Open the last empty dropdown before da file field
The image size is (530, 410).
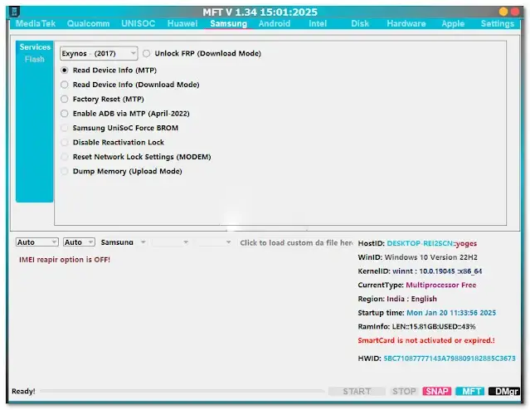[215, 242]
